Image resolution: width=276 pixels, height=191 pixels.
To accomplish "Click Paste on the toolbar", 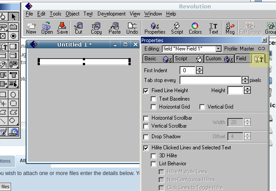I will tap(115, 28).
